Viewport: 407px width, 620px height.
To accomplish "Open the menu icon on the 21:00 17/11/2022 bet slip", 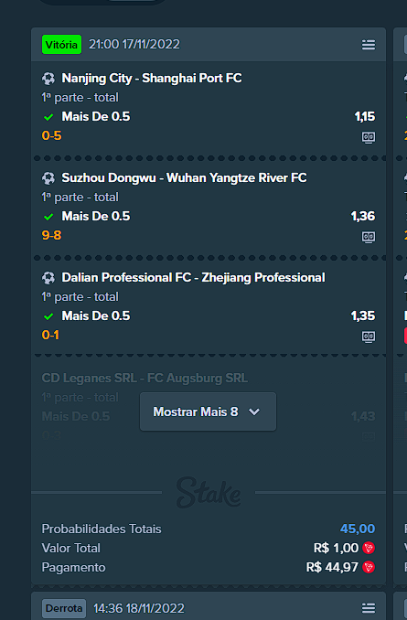I will (x=369, y=45).
